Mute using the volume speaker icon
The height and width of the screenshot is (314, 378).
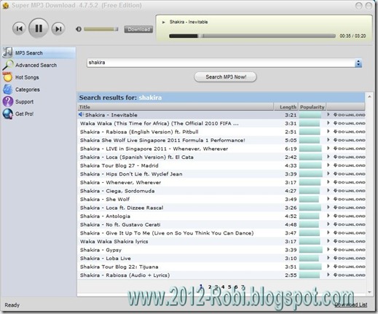(x=79, y=29)
